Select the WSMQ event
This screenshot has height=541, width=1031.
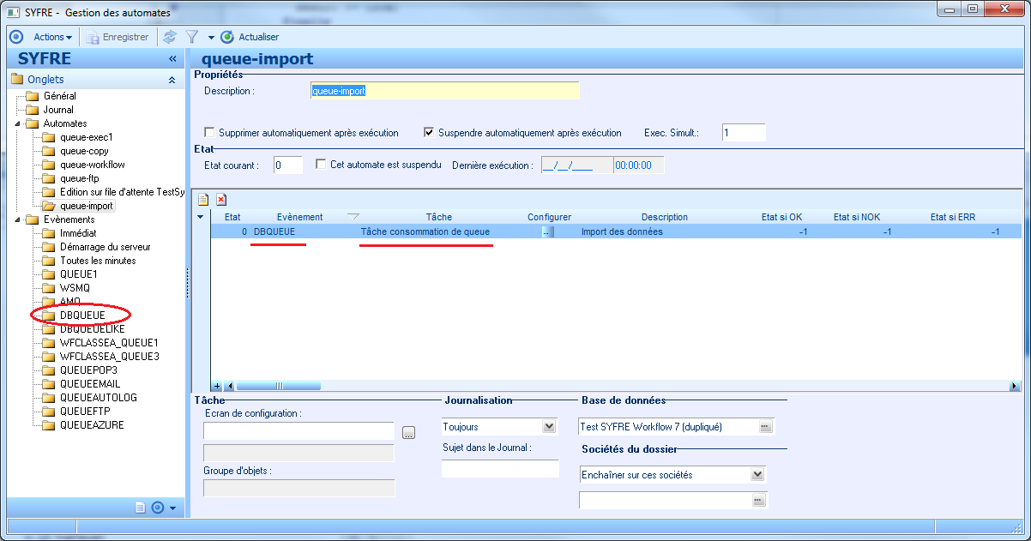pyautogui.click(x=75, y=288)
